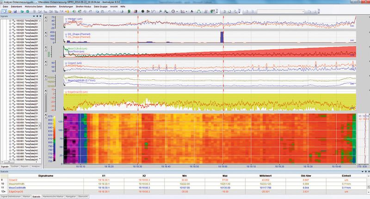The image size is (370, 199).
Task: Open an analysis file via yellow folder icon
Action: click(10, 11)
